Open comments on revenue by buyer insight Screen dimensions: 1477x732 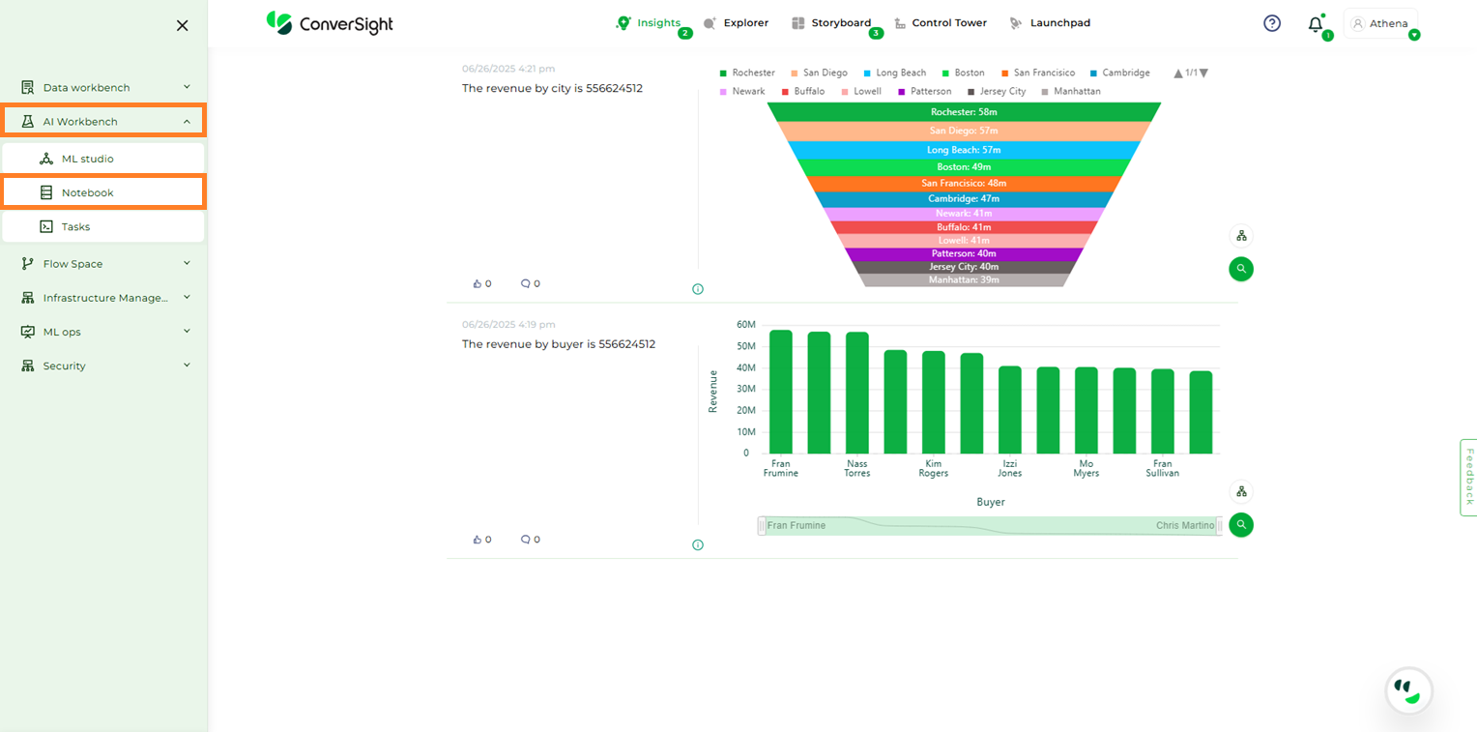[x=526, y=540]
